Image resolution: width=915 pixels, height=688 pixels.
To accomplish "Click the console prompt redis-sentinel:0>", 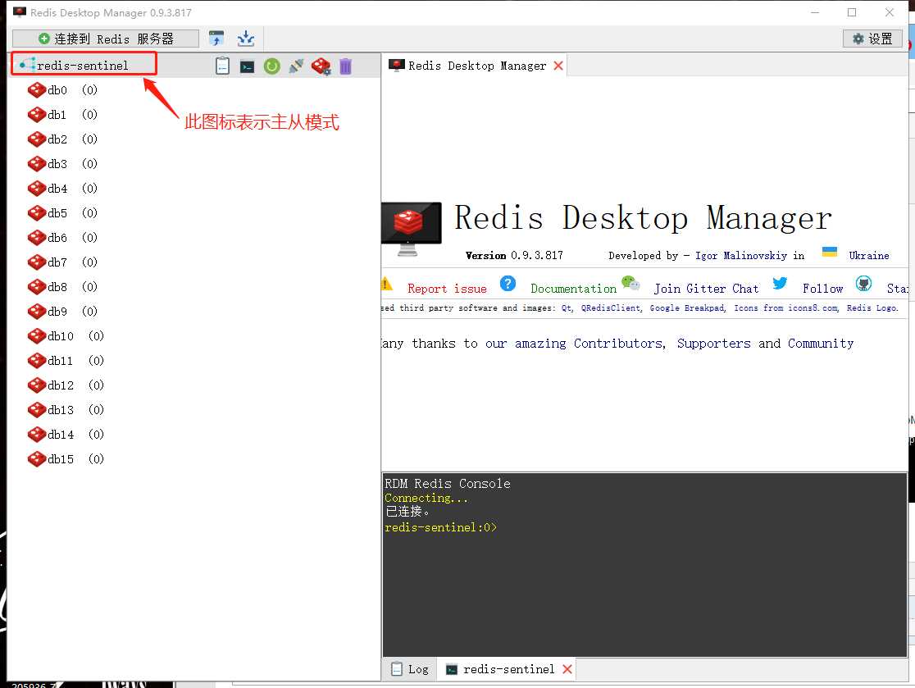I will pos(440,527).
